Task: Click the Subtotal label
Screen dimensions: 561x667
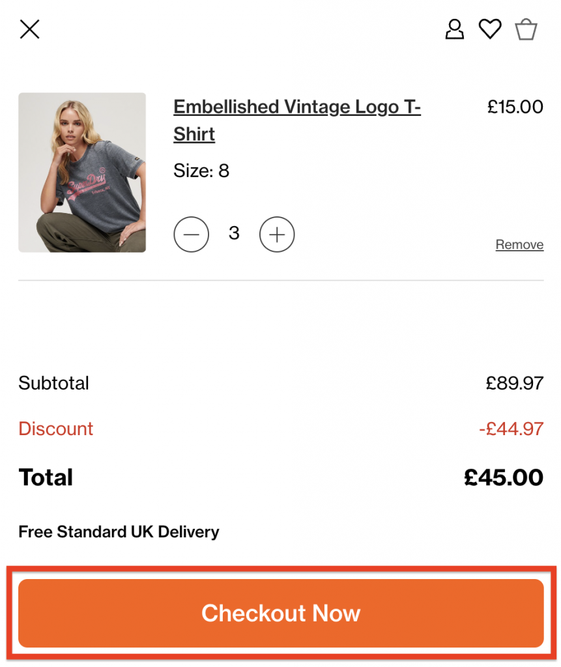Action: 54,383
